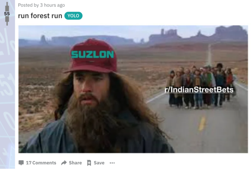Viewport: 251px width, 169px height.
Task: Click the Share text label
Action: tap(75, 163)
